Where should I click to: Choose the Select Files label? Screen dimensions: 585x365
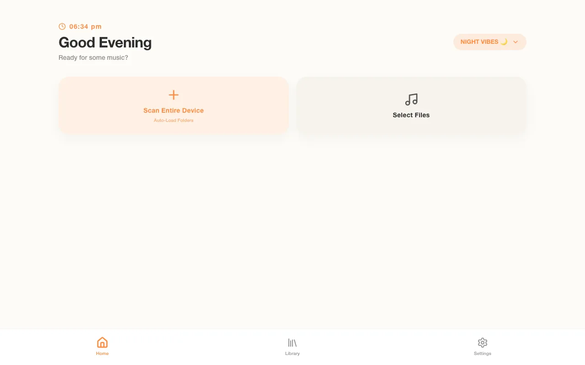point(411,115)
